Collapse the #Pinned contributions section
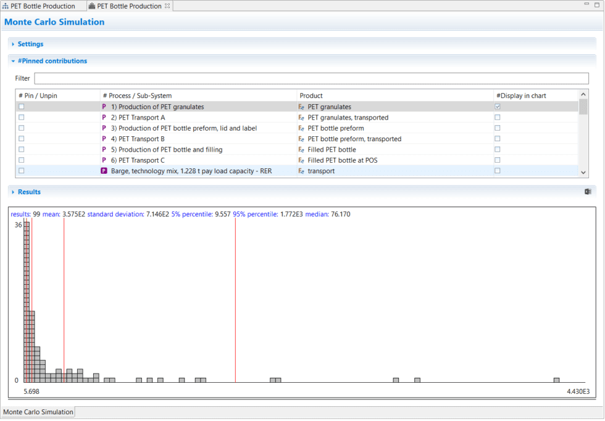 pyautogui.click(x=52, y=61)
